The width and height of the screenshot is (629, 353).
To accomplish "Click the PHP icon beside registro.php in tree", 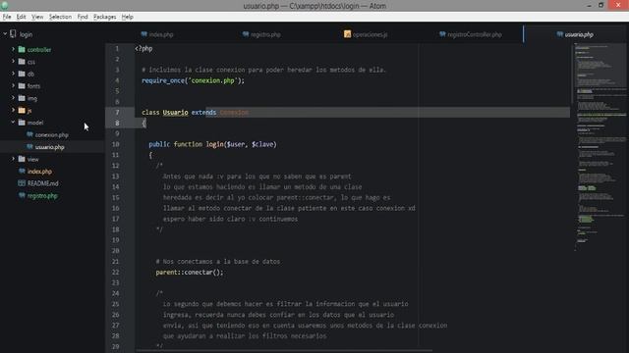I will pos(22,195).
